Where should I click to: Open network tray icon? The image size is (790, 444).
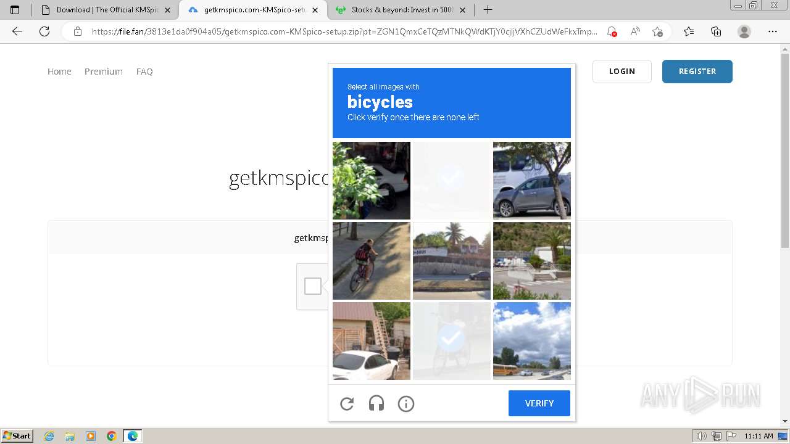pyautogui.click(x=716, y=436)
